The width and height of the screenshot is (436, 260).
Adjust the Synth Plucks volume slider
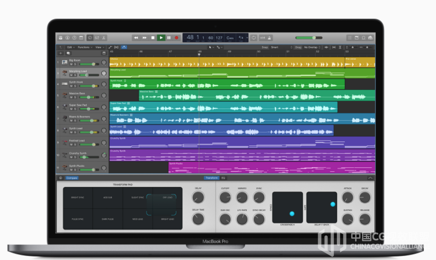[89, 170]
